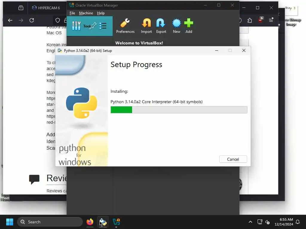The height and width of the screenshot is (229, 306).
Task: Click the VirtualBox taskbar icon
Action: click(116, 222)
